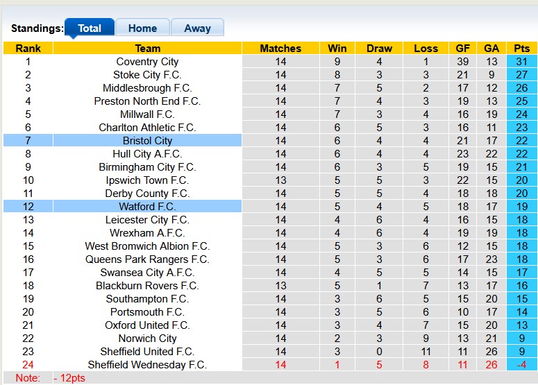538x385 pixels.
Task: Click the Win column header
Action: (337, 49)
